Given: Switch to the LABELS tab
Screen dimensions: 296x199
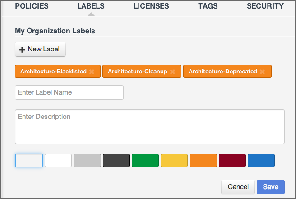Looking at the screenshot, I should pyautogui.click(x=91, y=6).
